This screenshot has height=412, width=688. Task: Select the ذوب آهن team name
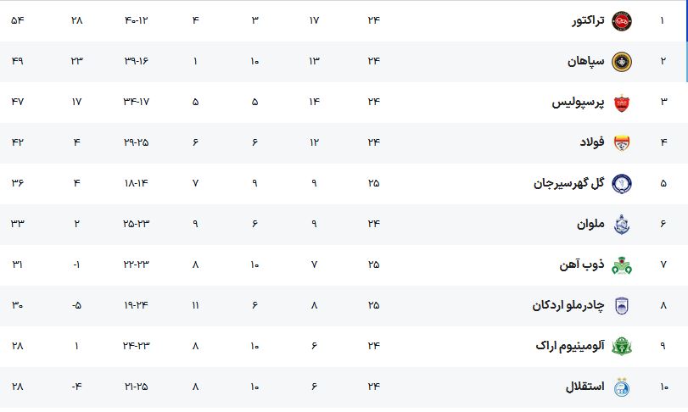point(582,264)
